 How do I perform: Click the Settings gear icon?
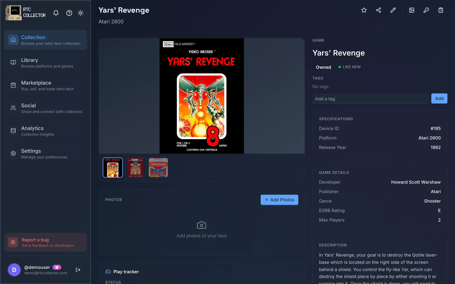13,153
